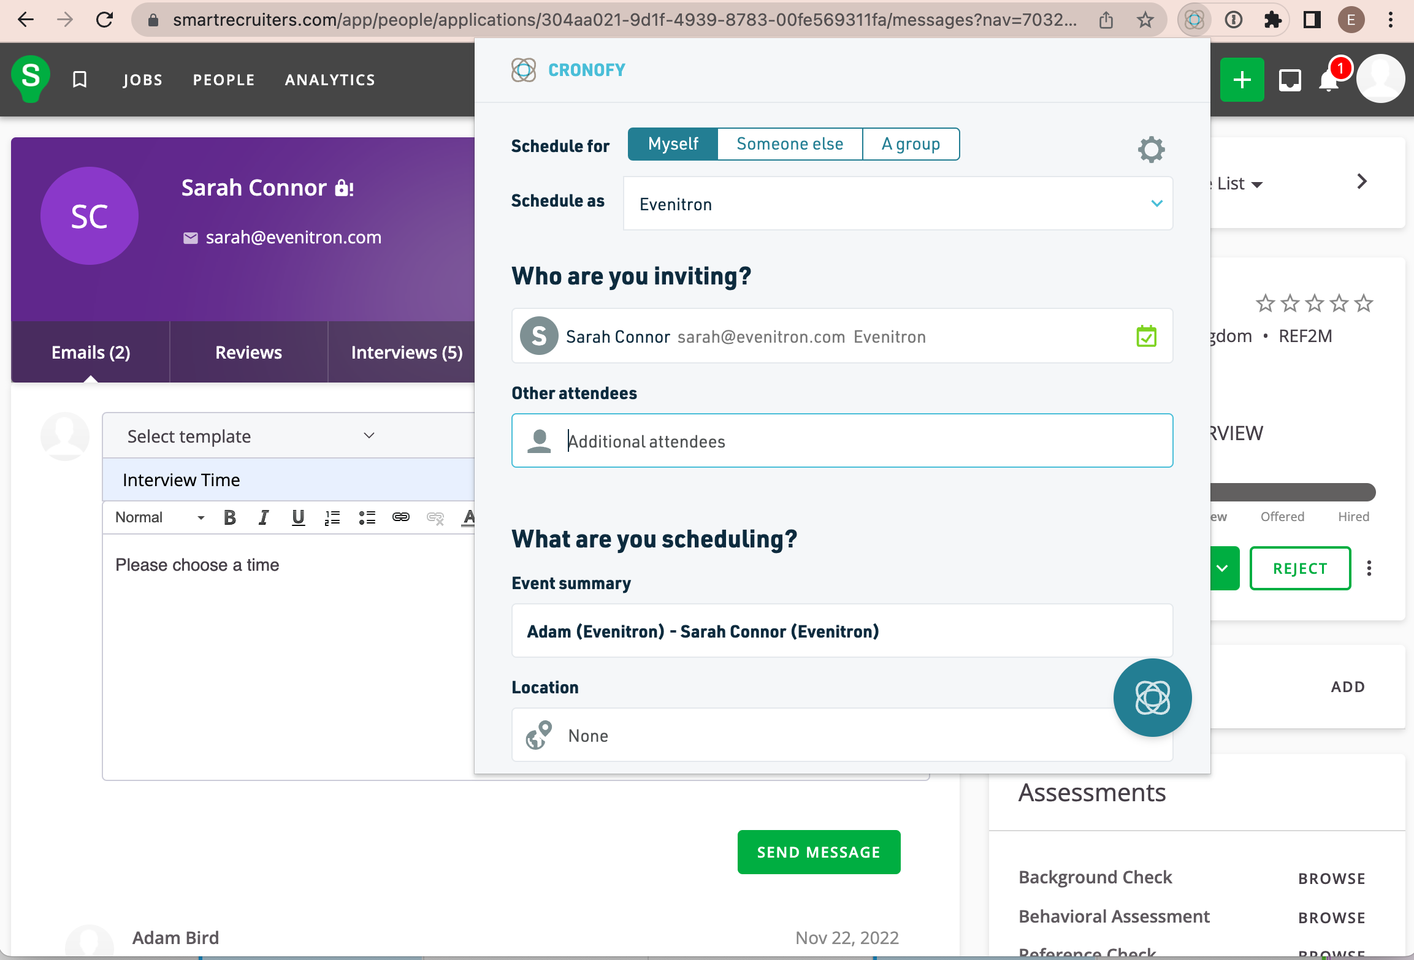Insert a hyperlink in the message
The height and width of the screenshot is (960, 1414).
pos(401,517)
